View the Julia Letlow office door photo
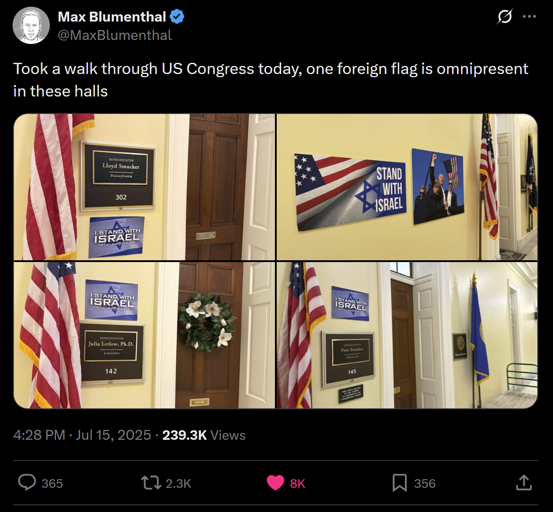This screenshot has width=553, height=512. [144, 335]
